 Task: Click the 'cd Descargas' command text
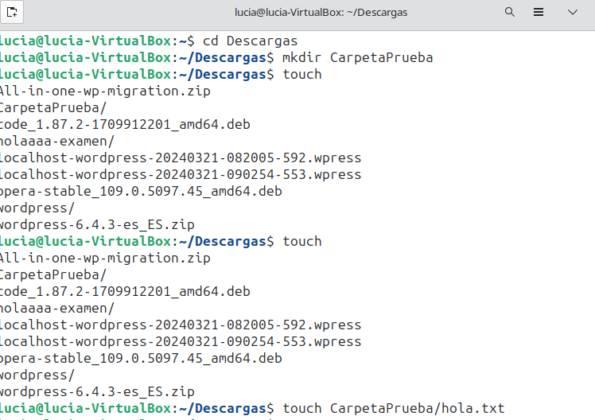pyautogui.click(x=251, y=41)
